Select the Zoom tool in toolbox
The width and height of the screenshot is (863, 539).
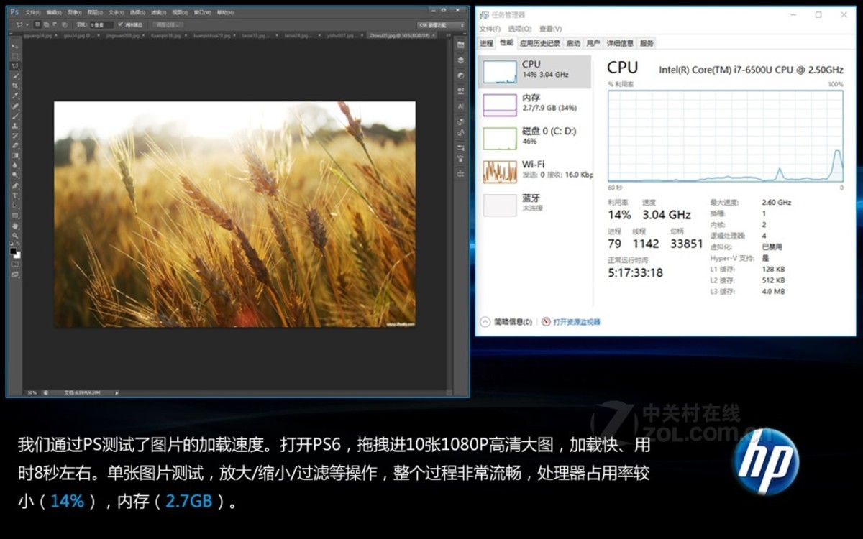15,236
